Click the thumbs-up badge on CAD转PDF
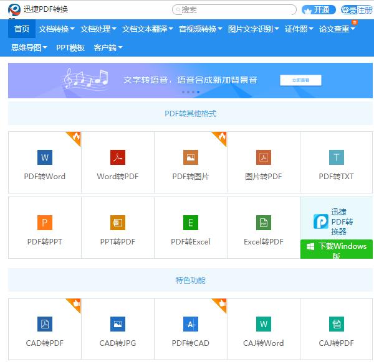374x362 pixels. (75, 304)
